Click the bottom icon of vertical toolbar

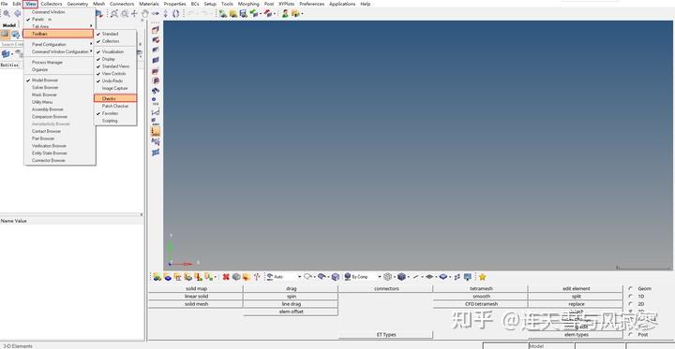tap(156, 152)
